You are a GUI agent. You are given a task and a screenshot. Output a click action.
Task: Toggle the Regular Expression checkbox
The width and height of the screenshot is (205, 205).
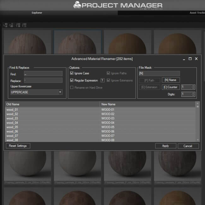(72, 80)
